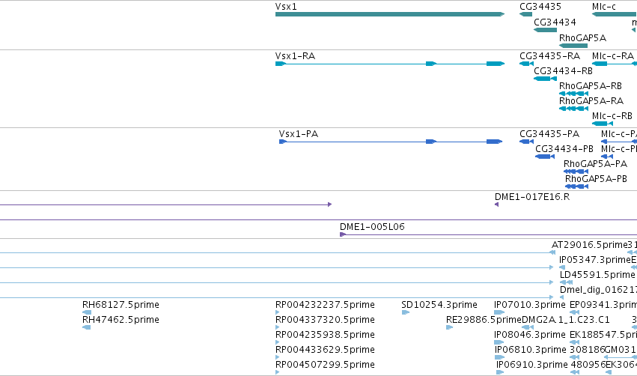Viewport: 637px width, 376px height.
Task: Select the RP004433629.5prime EST label
Action: [x=325, y=350]
